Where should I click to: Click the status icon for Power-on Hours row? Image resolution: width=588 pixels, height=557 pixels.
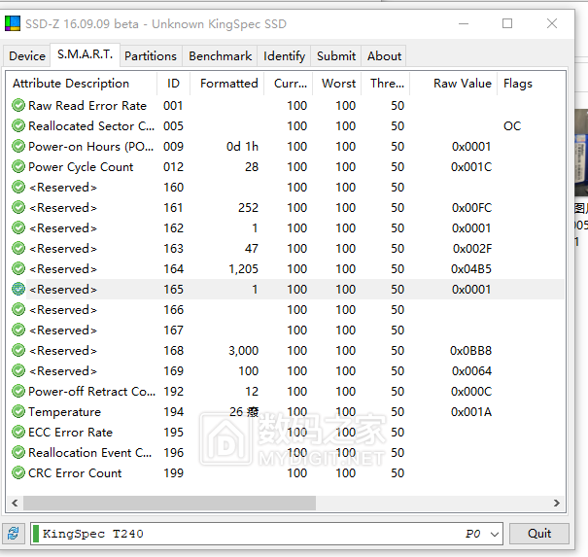18,146
